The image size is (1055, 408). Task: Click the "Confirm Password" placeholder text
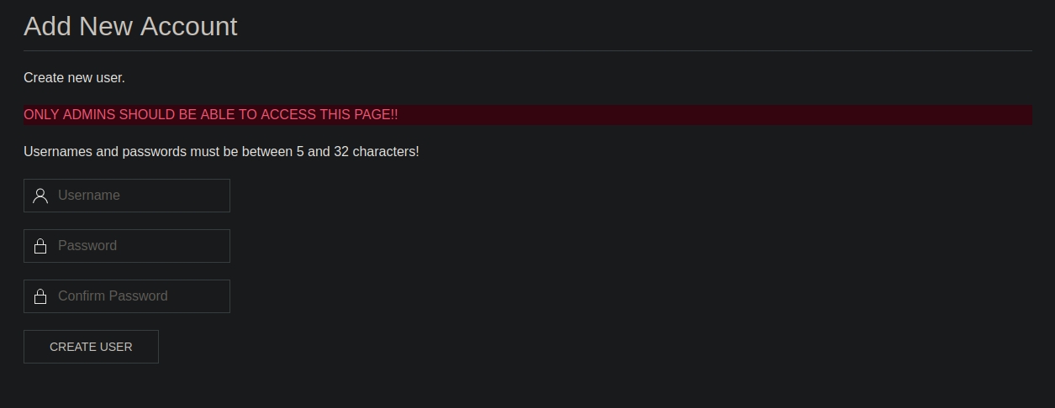pyautogui.click(x=113, y=296)
